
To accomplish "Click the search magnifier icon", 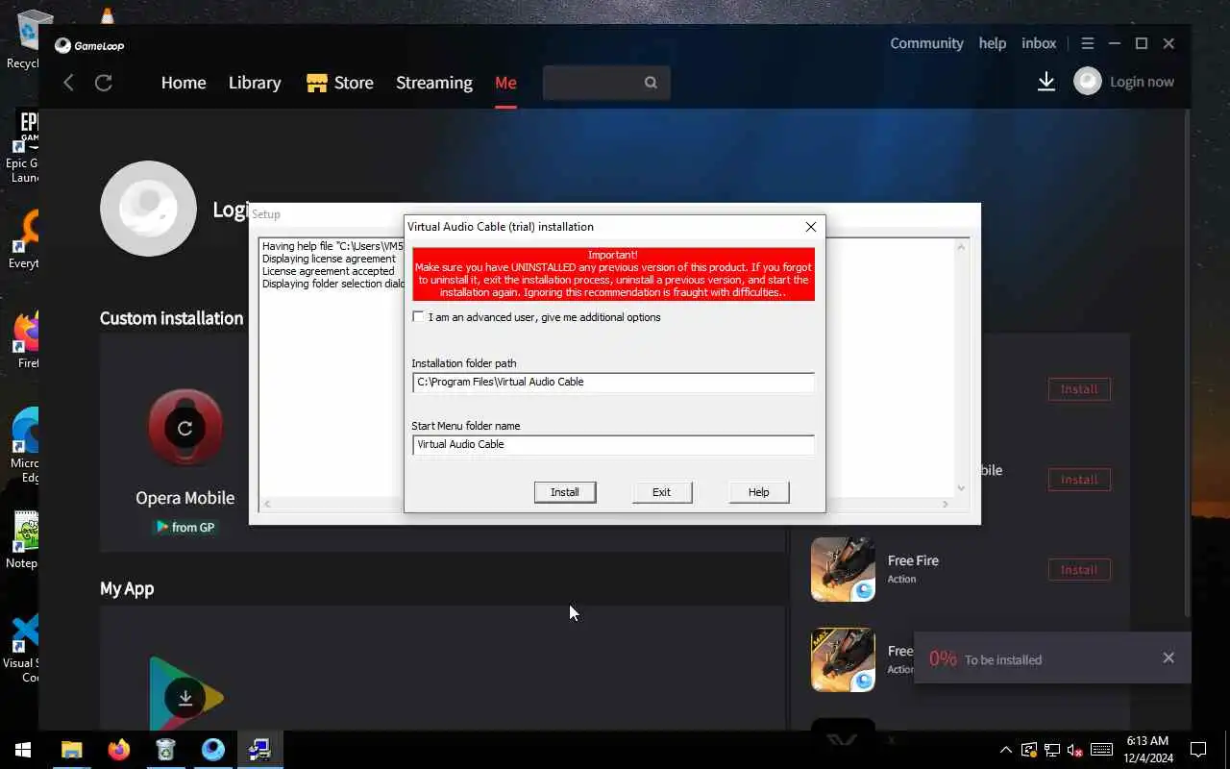I will (651, 83).
